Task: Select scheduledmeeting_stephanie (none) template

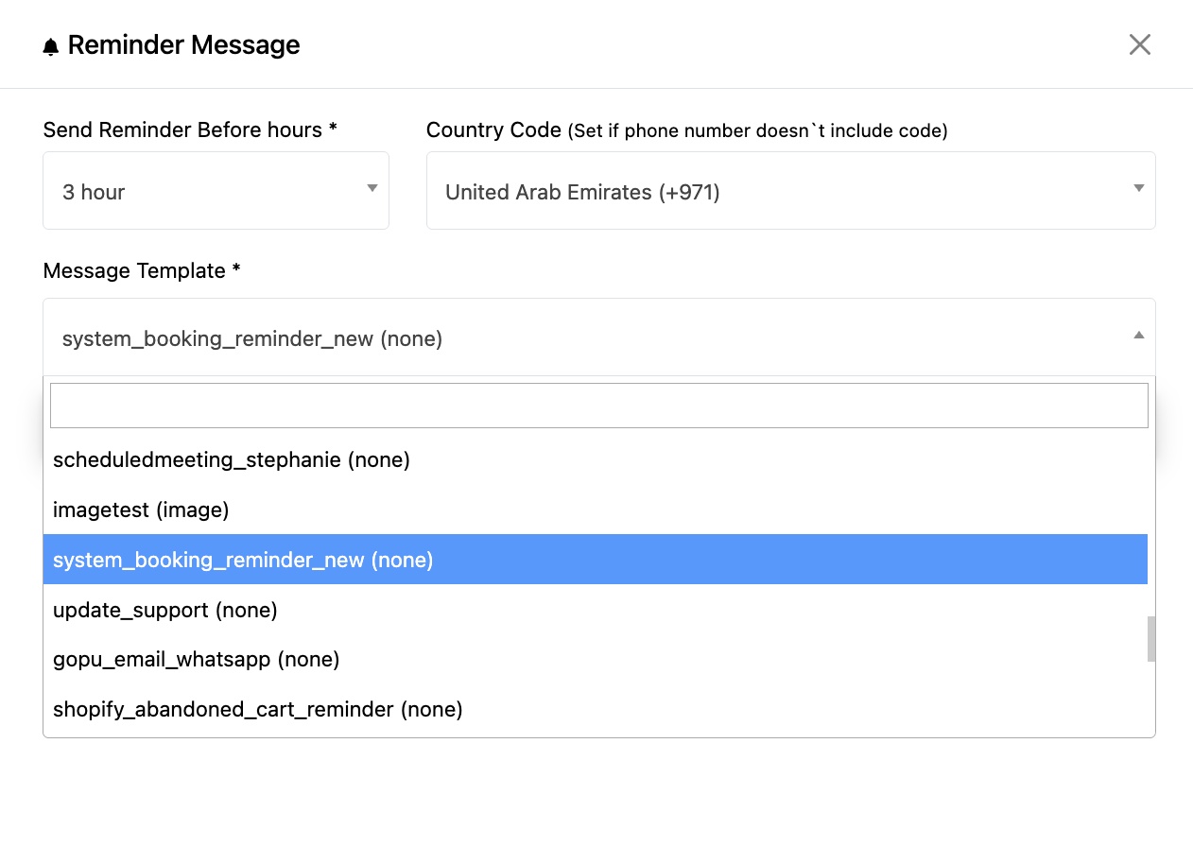Action: [595, 460]
